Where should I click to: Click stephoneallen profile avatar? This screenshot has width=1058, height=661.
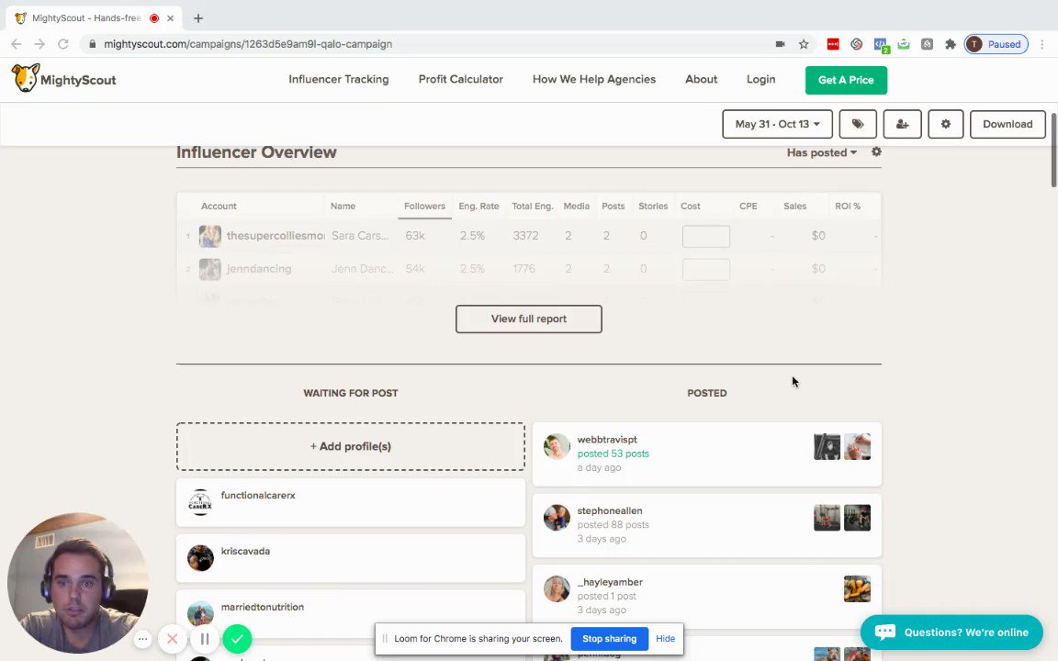[x=557, y=518]
